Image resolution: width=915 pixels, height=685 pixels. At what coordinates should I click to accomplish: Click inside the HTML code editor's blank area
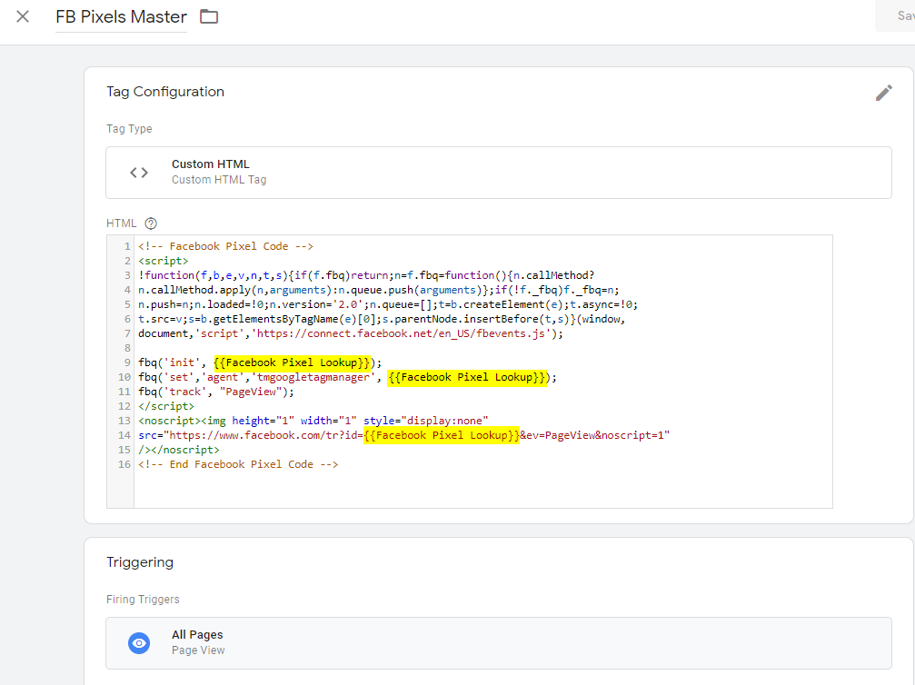[483, 489]
